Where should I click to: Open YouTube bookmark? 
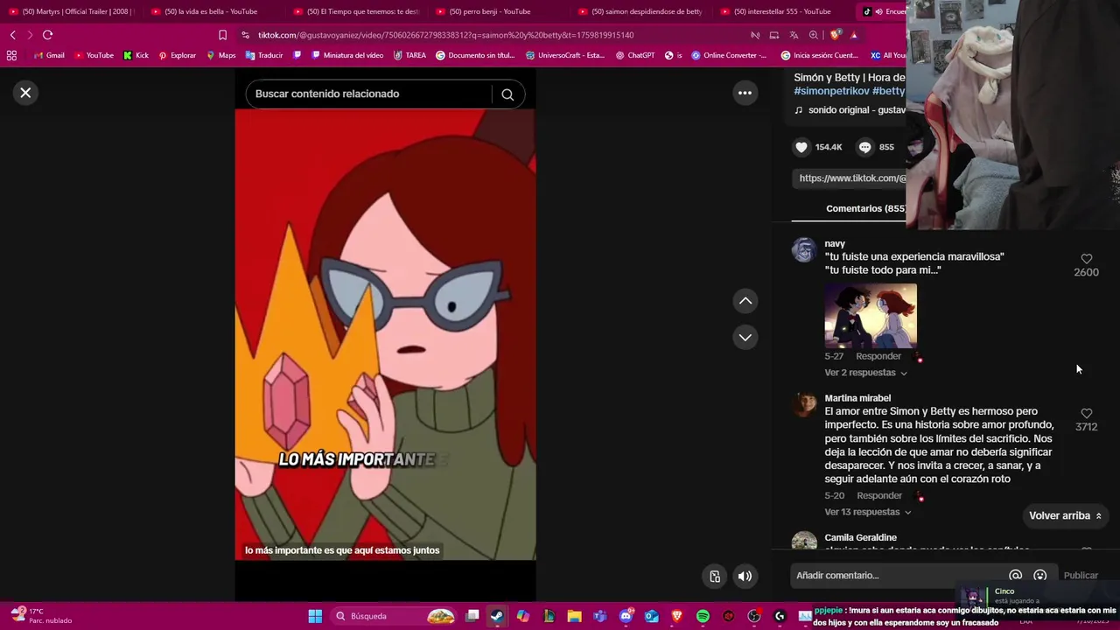tap(94, 55)
